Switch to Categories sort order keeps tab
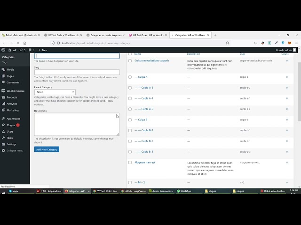This screenshot has height=225, width=301. [x=105, y=35]
